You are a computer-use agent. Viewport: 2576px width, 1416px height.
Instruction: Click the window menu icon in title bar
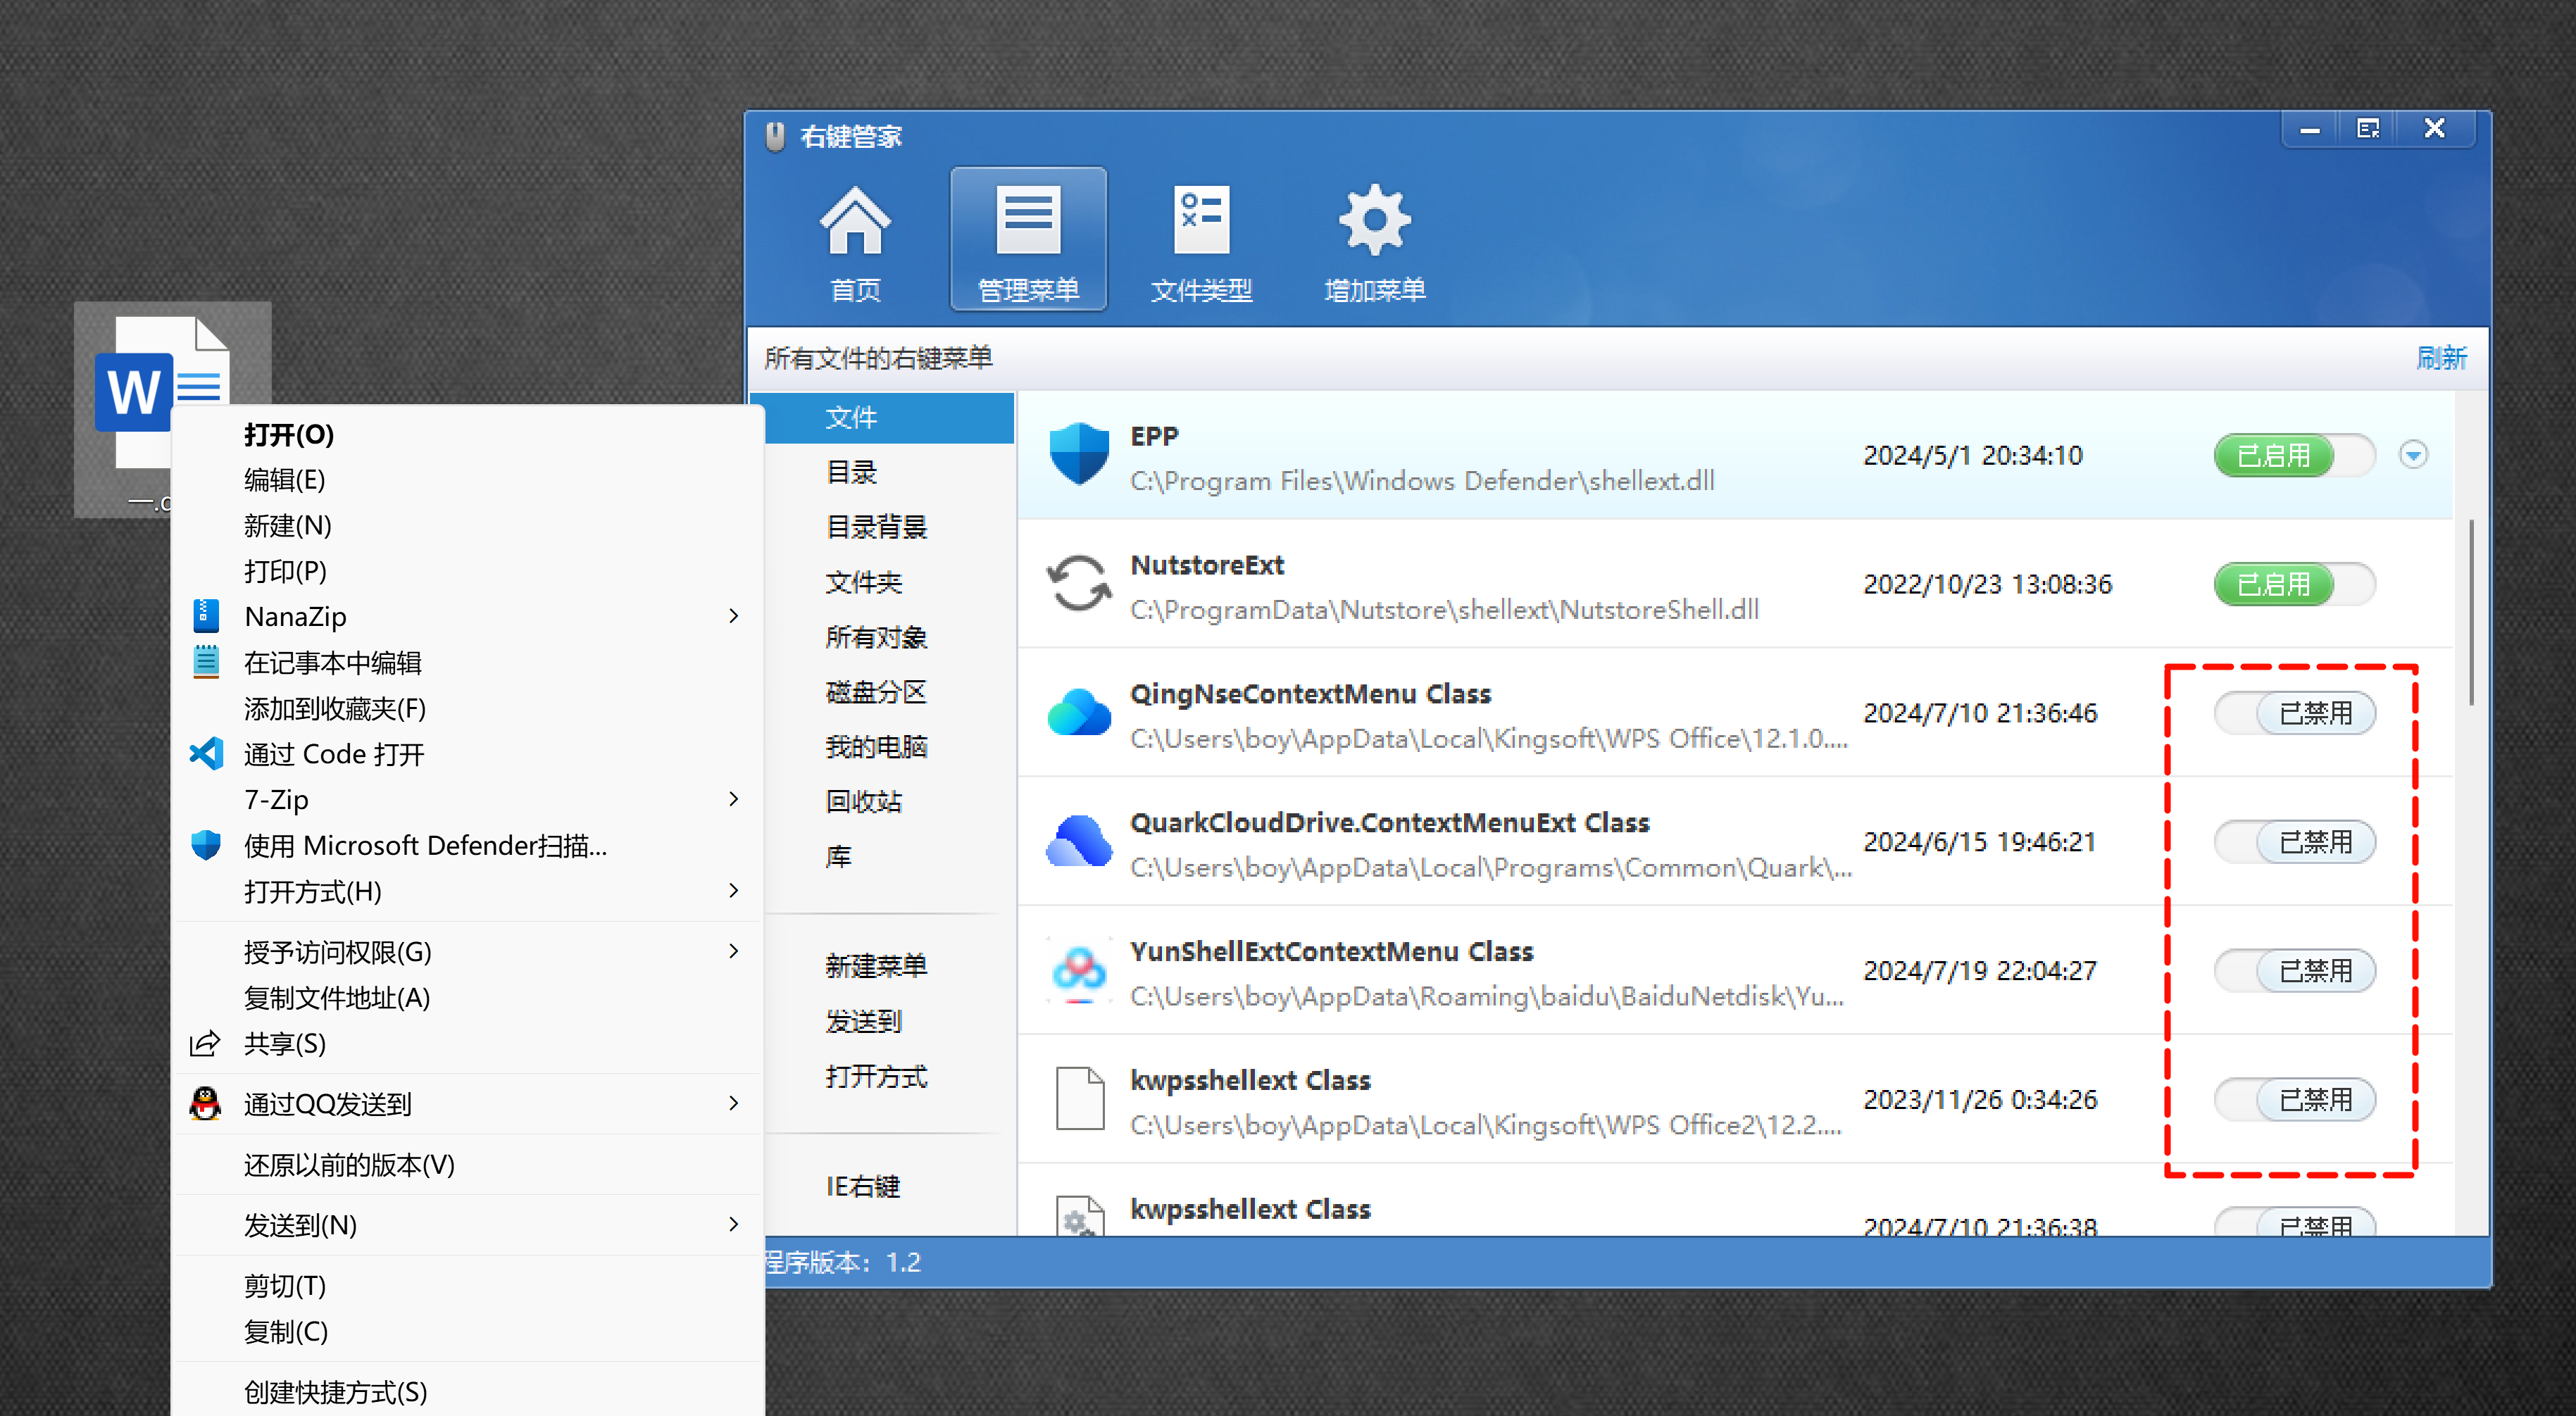[x=2367, y=129]
